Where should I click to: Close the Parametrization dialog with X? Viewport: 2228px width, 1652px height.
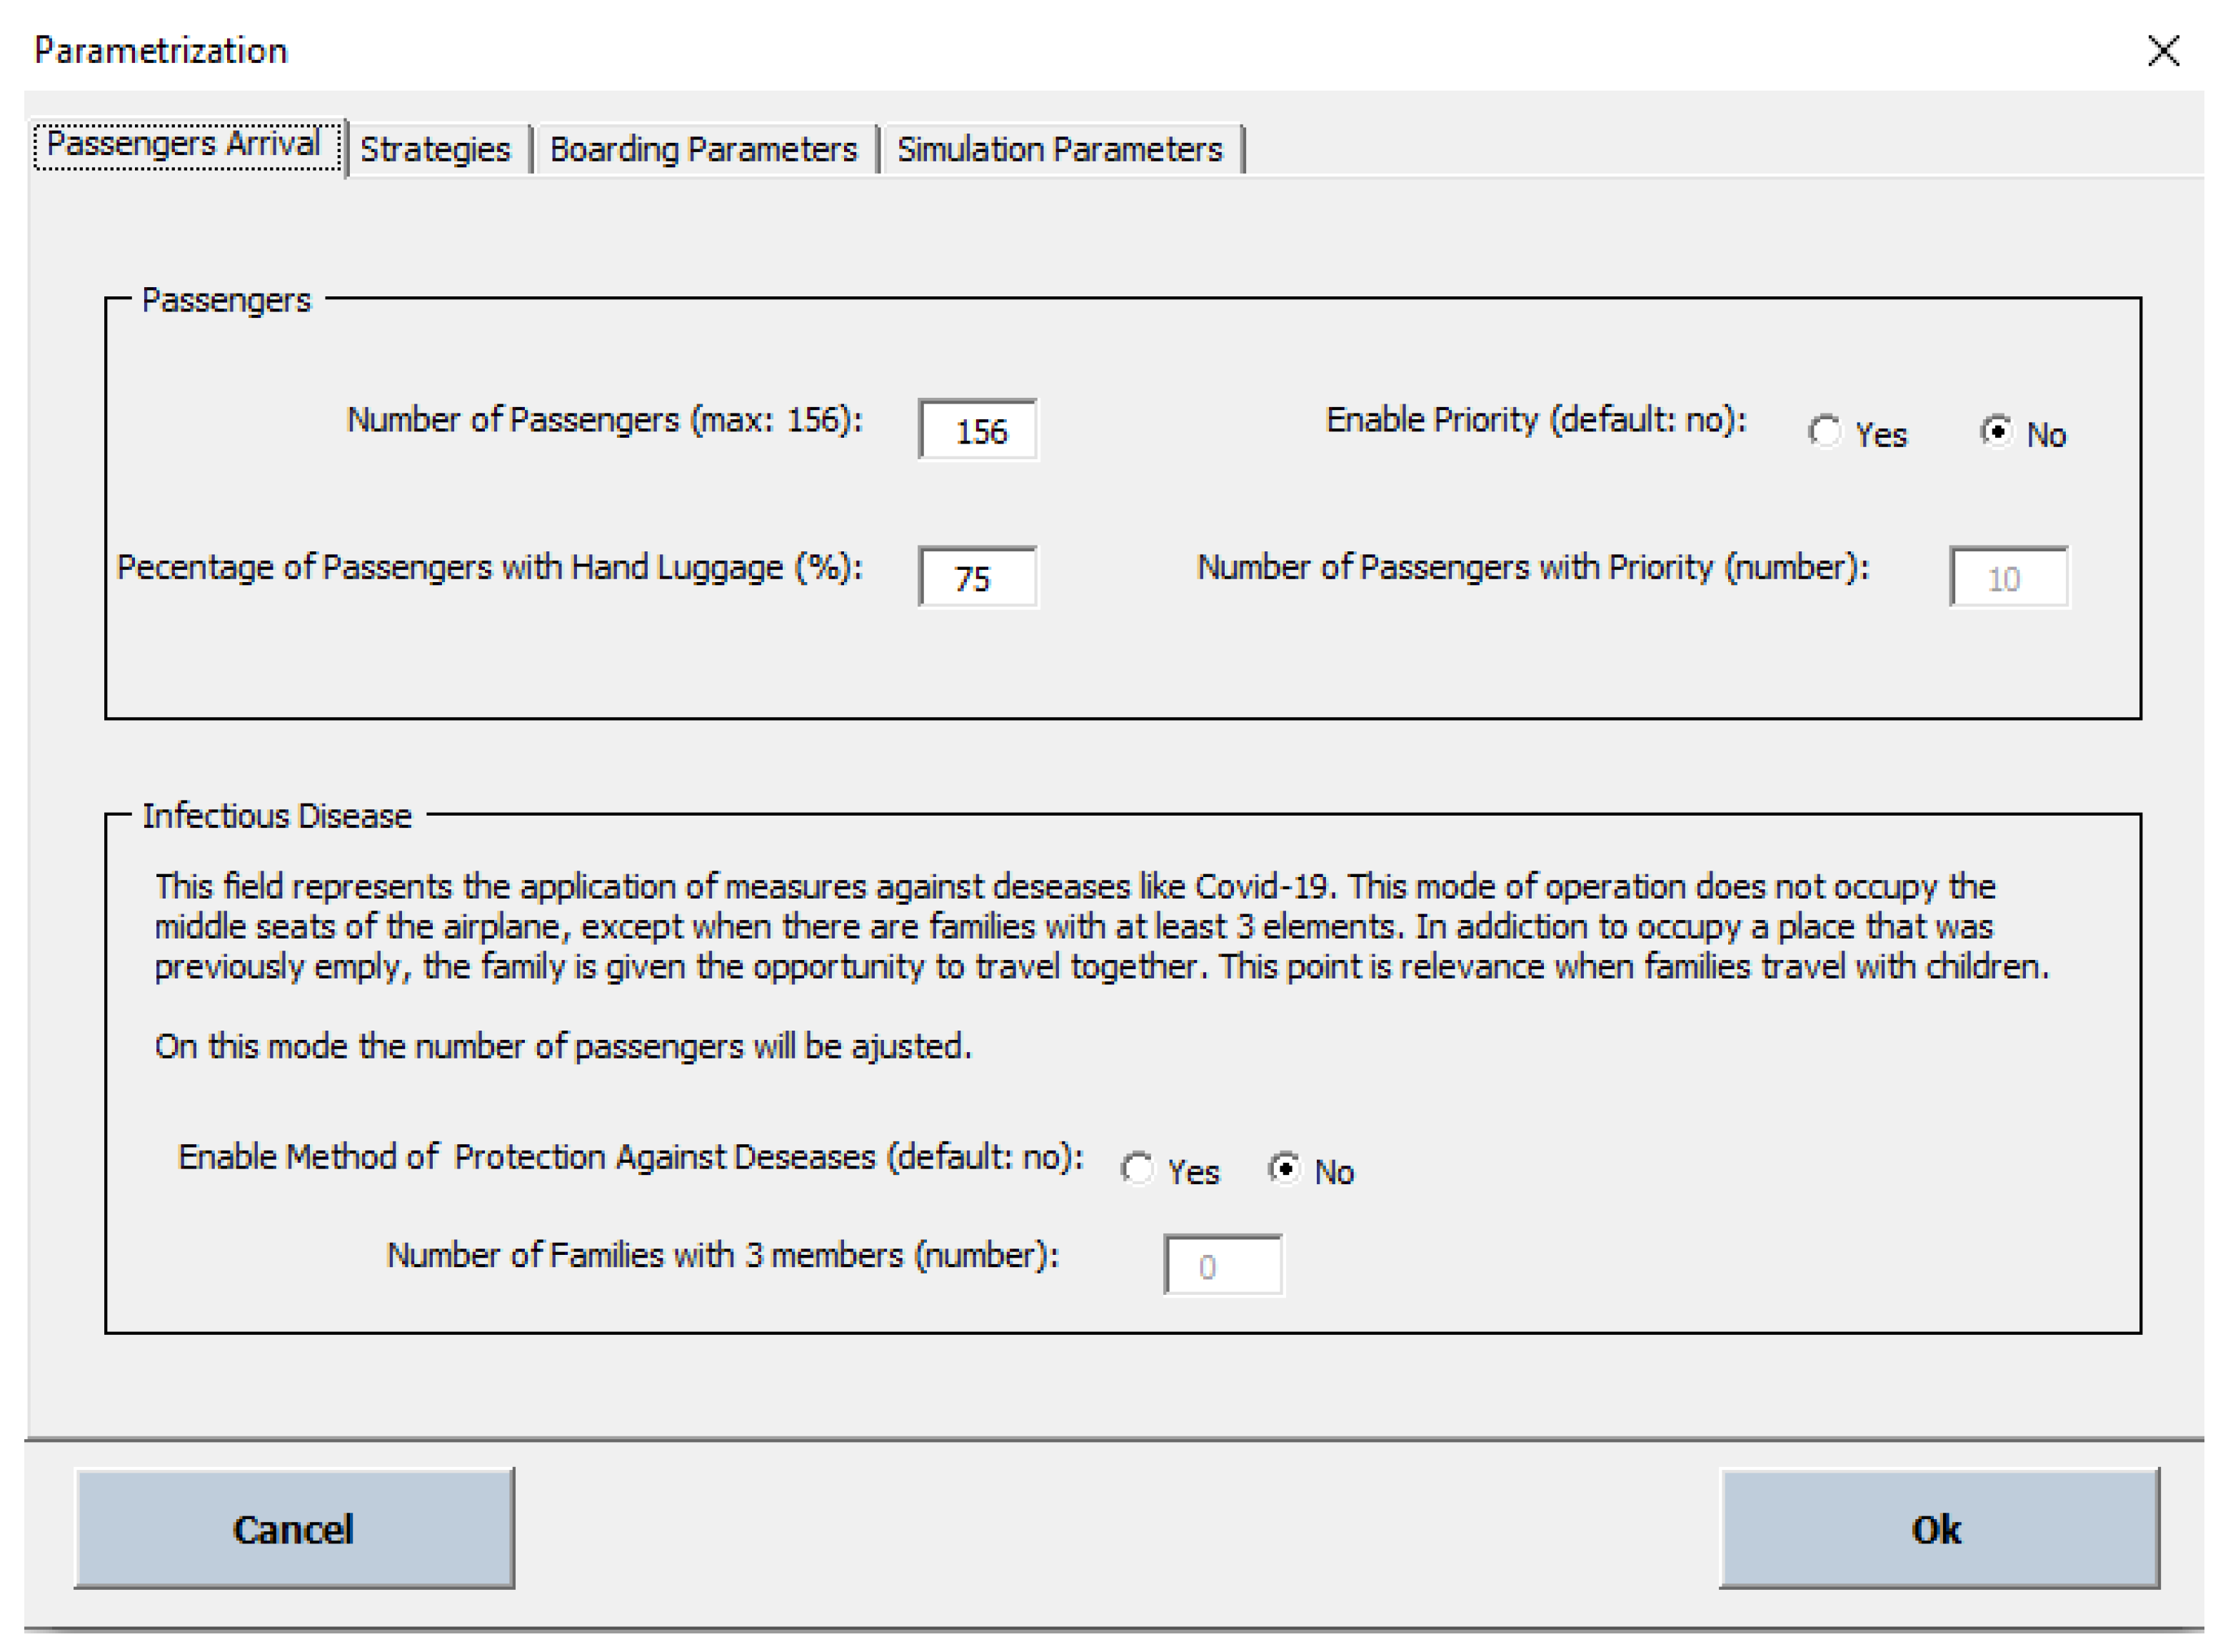tap(2163, 51)
